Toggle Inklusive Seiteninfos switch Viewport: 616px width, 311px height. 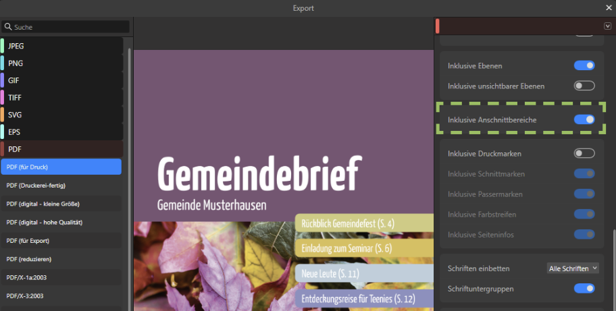pos(584,234)
